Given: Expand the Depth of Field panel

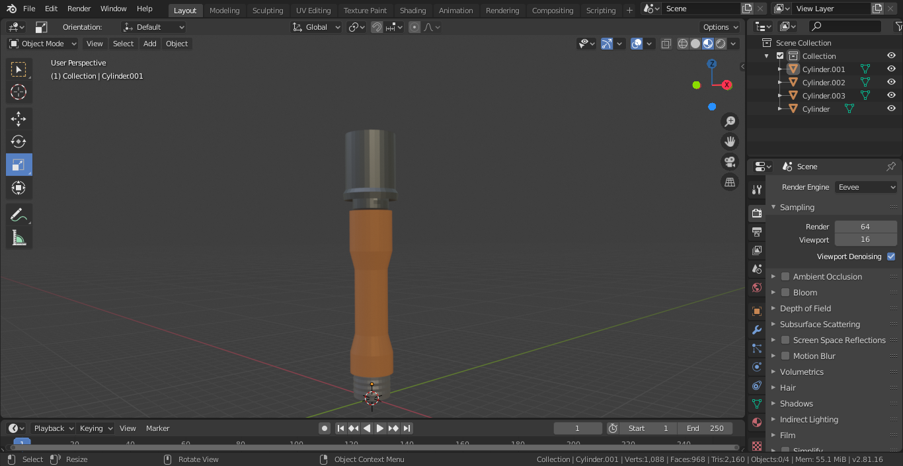Looking at the screenshot, I should 805,308.
